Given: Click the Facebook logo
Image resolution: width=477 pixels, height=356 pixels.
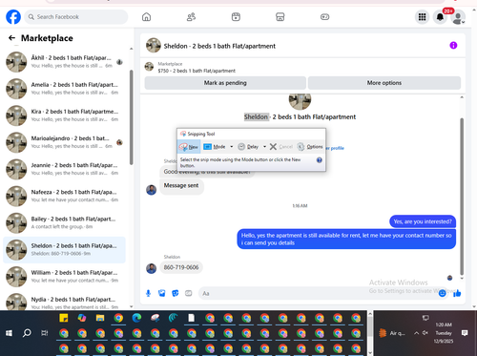Looking at the screenshot, I should click(x=13, y=17).
